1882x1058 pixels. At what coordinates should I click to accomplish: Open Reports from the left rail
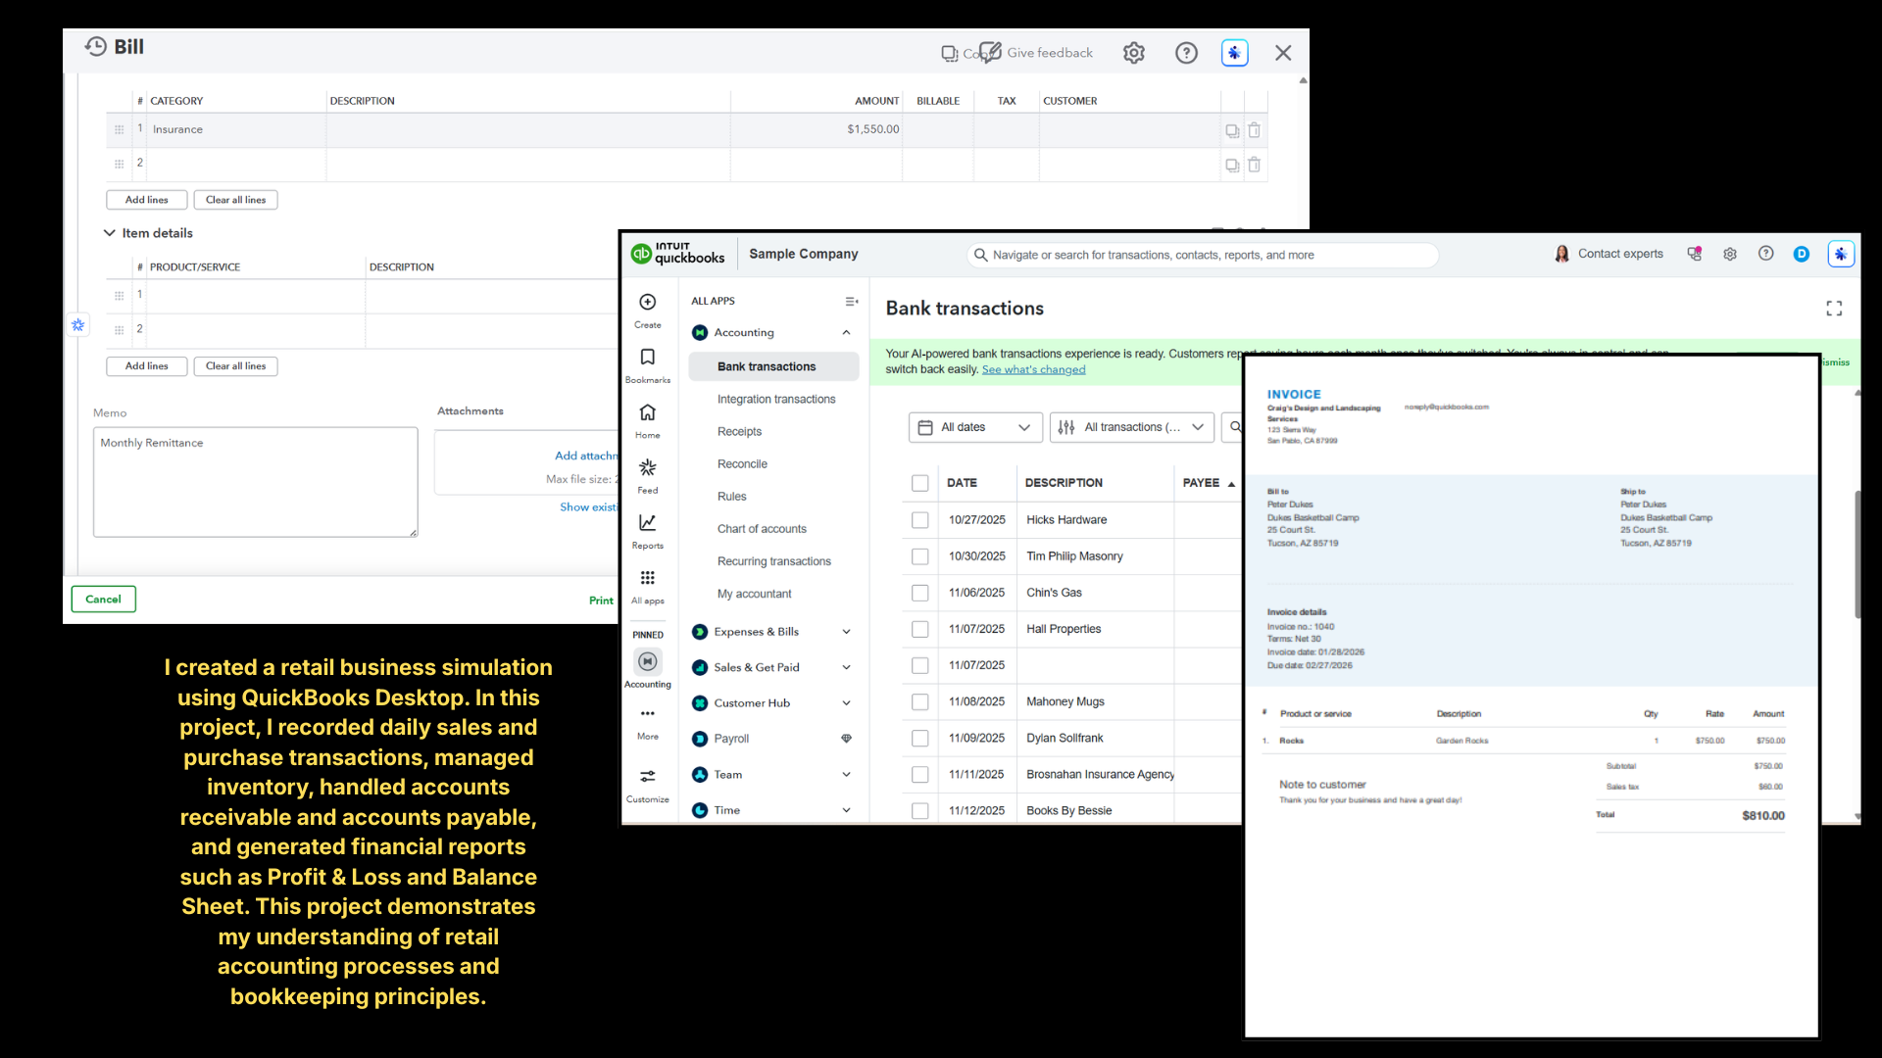pyautogui.click(x=647, y=523)
